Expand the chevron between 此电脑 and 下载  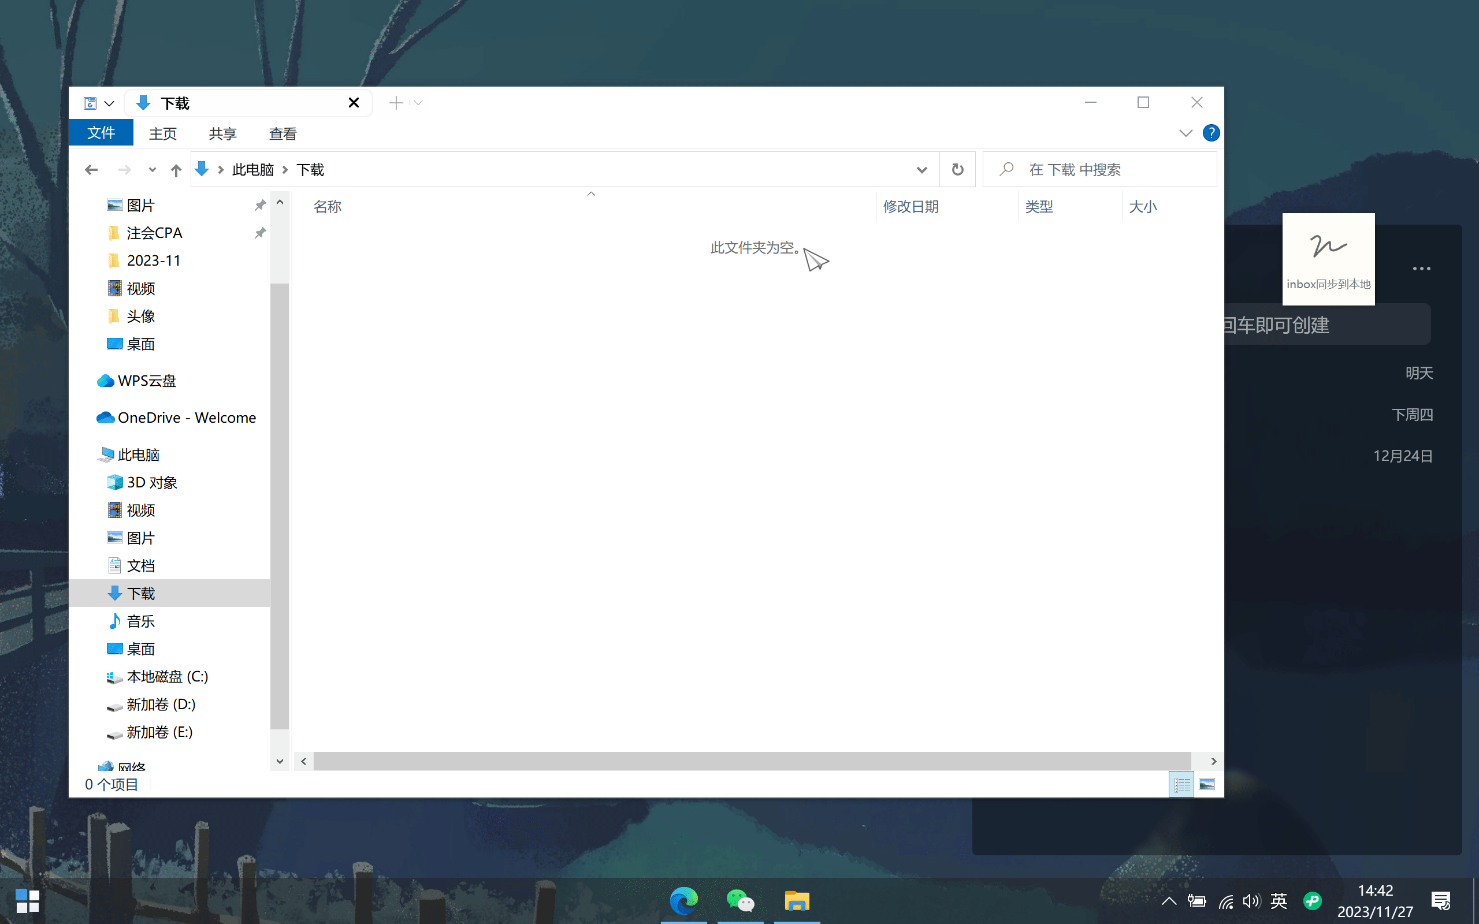285,170
